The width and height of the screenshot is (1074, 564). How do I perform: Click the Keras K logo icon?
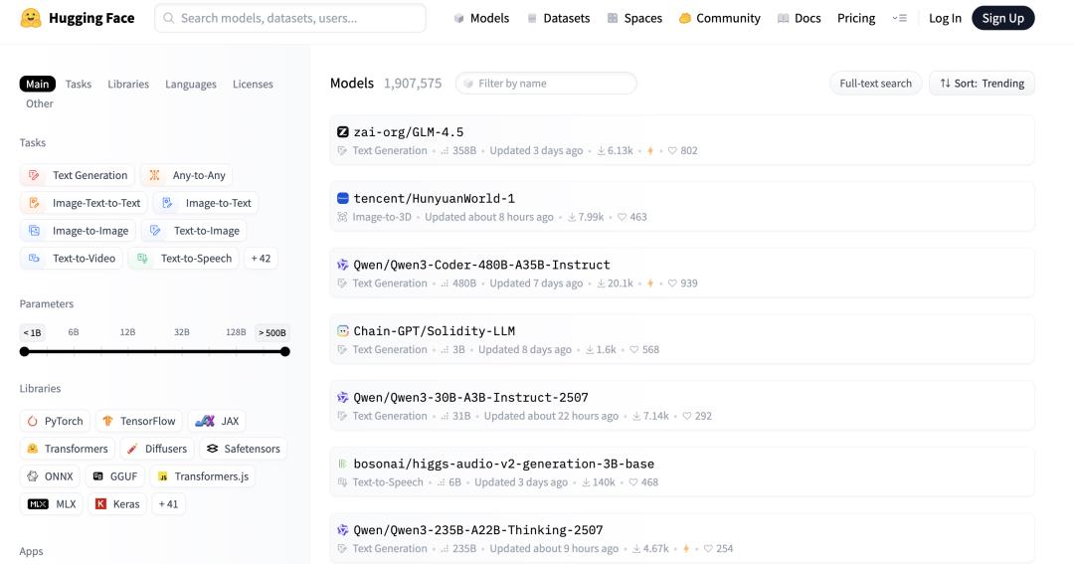tap(100, 504)
